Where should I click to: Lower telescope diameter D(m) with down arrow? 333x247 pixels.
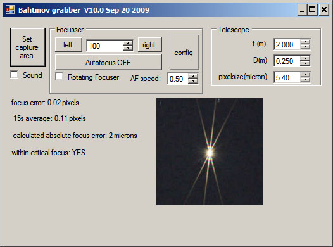point(305,63)
